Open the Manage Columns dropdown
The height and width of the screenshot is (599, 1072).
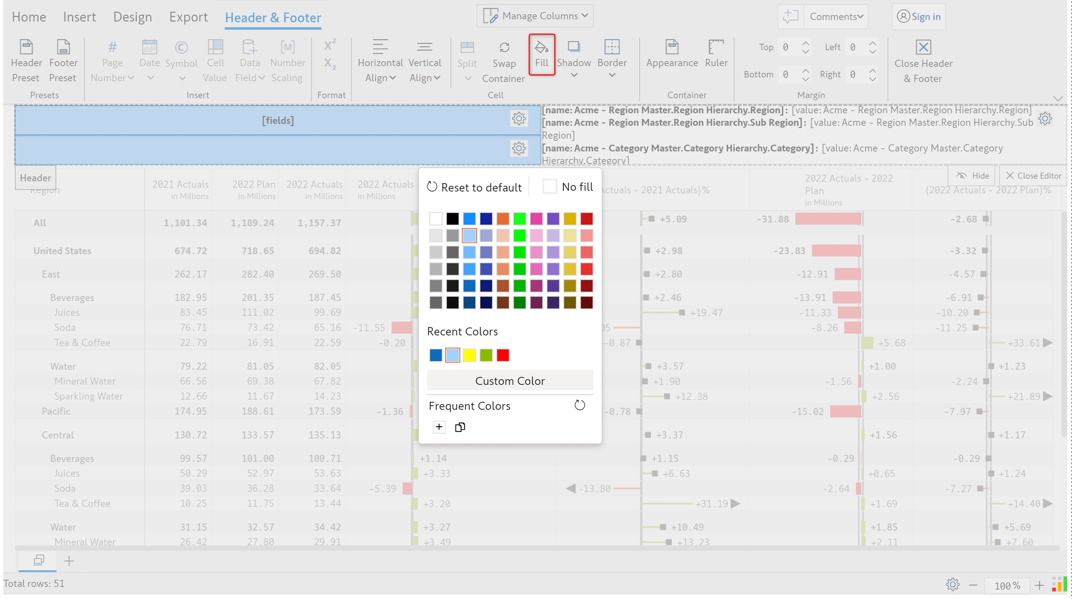point(535,16)
